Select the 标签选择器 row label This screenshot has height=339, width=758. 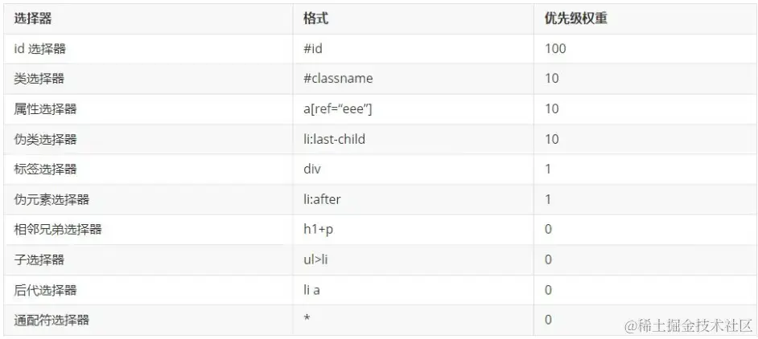[x=46, y=169]
